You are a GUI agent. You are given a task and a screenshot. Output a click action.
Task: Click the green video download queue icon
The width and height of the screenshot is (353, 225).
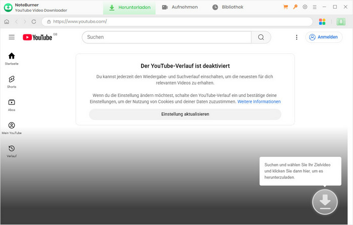(341, 22)
